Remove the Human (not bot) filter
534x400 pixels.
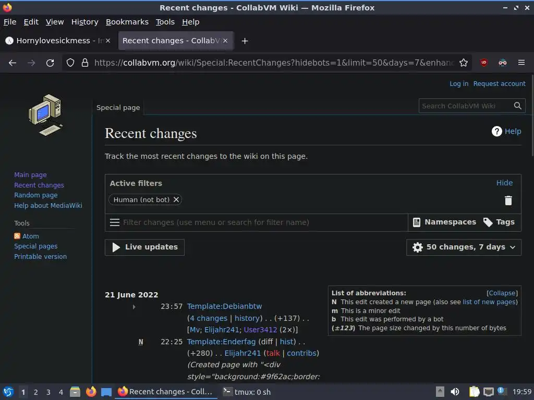(x=176, y=199)
